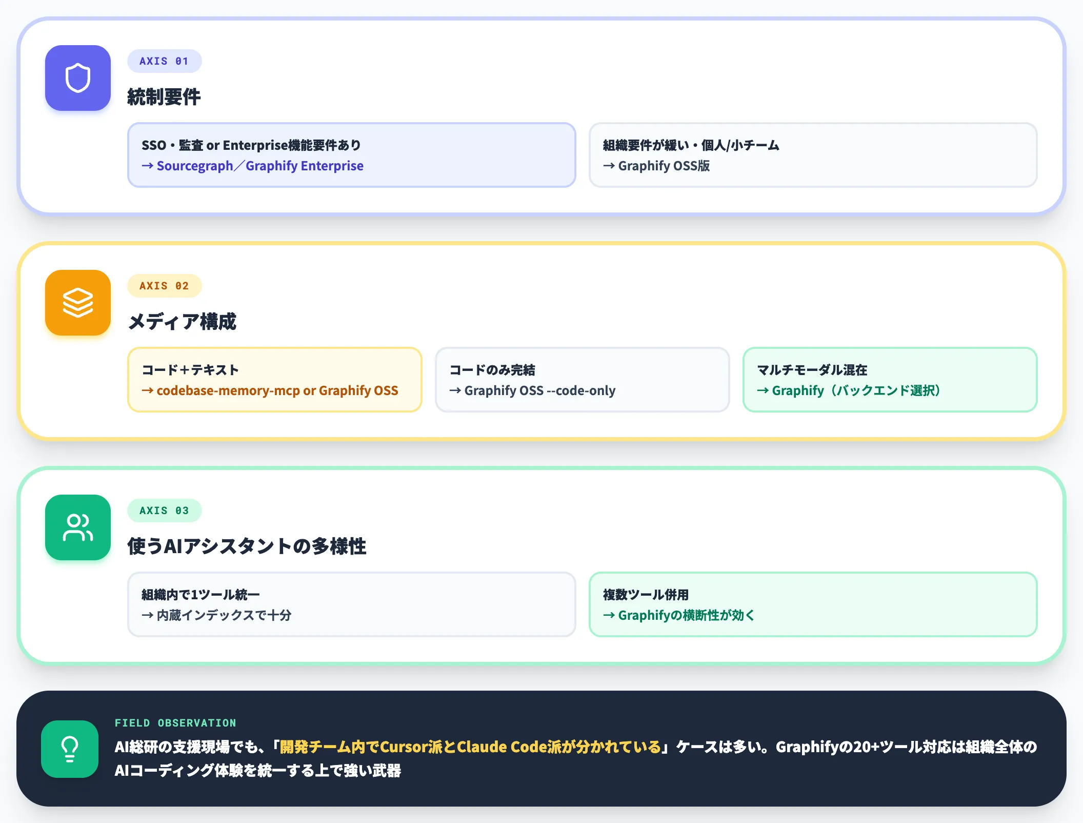1083x823 pixels.
Task: Click the green lightbulb icon in Field Observation
Action: pos(70,749)
